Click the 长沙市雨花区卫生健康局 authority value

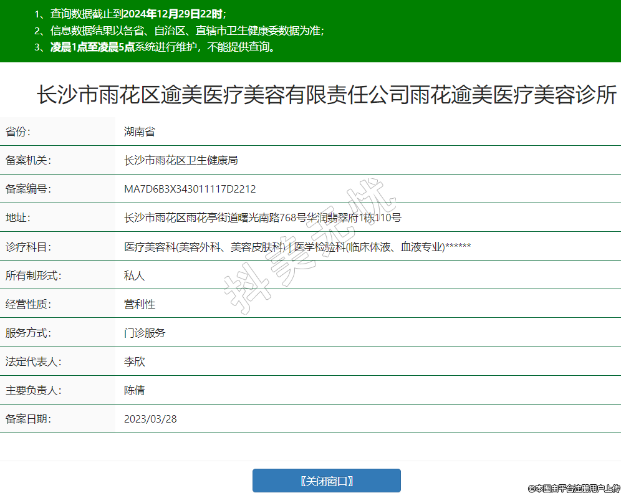181,160
